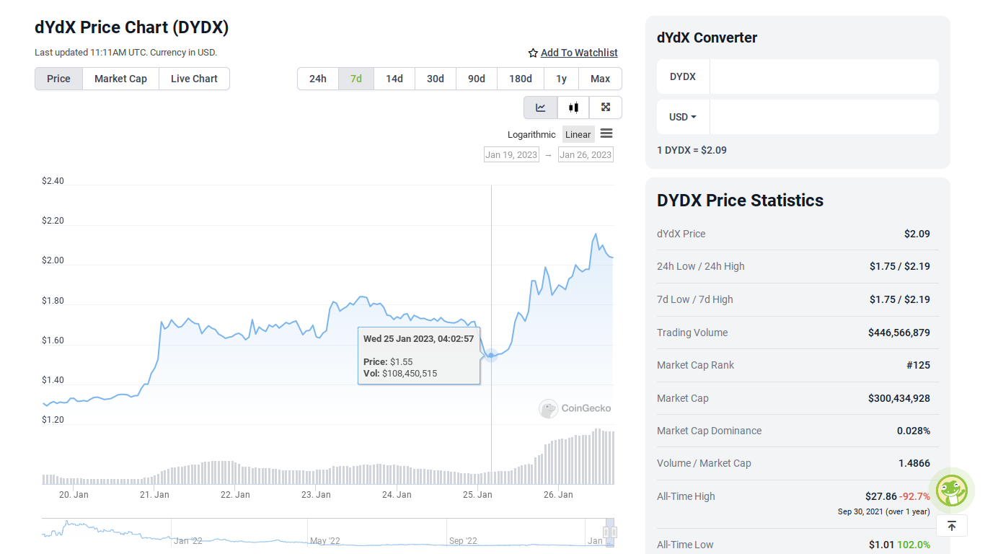Viewport: 985px width, 554px height.
Task: Click the May '22 navigator label
Action: (325, 540)
